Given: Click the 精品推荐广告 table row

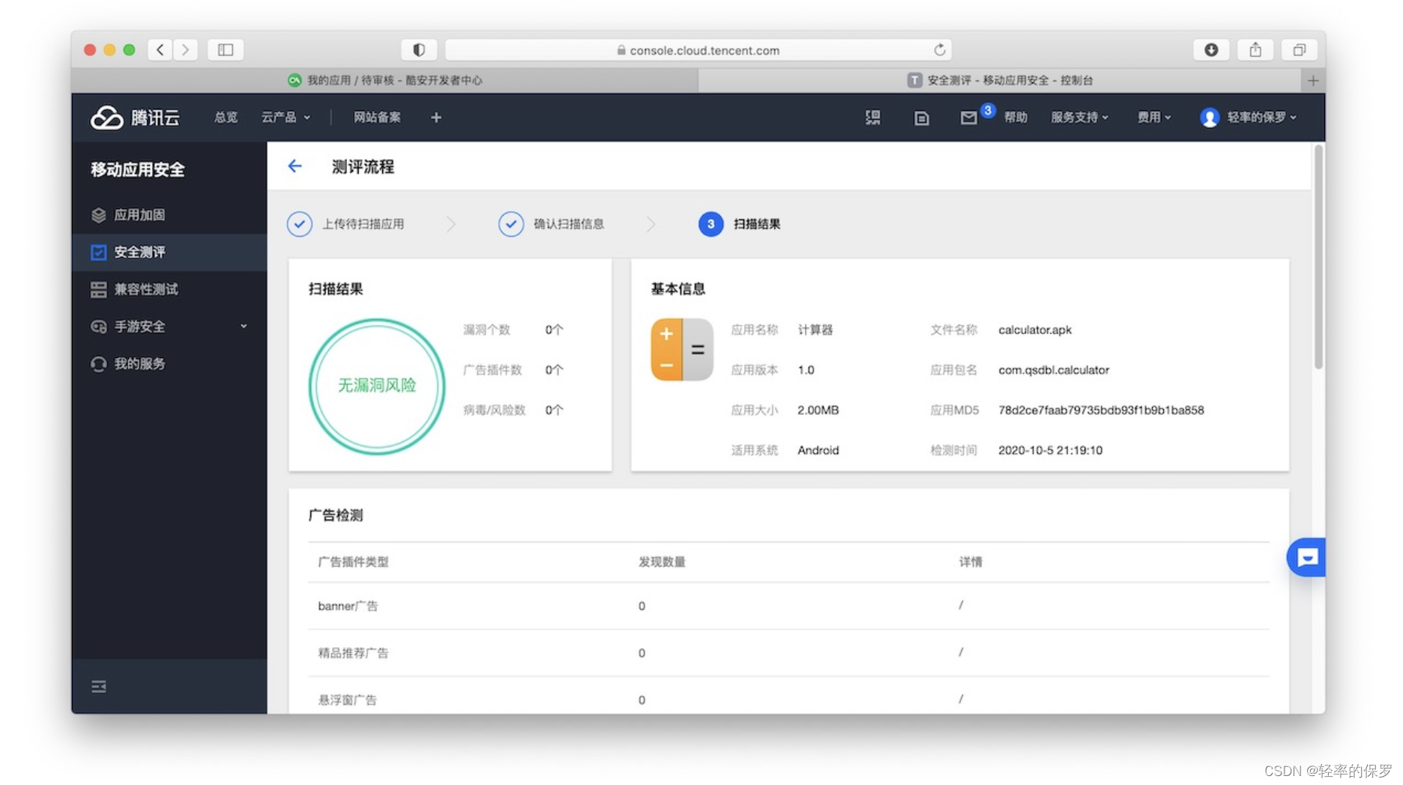Looking at the screenshot, I should tap(788, 653).
